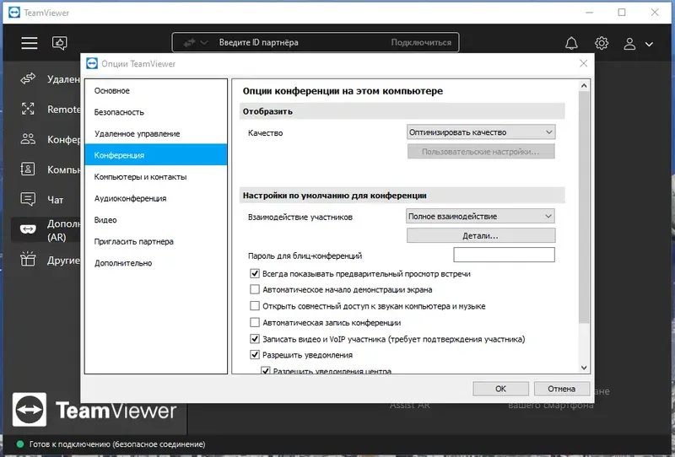Image resolution: width=675 pixels, height=457 pixels.
Task: Enable Автоматическое начало демонстрации экрана
Action: coord(255,289)
